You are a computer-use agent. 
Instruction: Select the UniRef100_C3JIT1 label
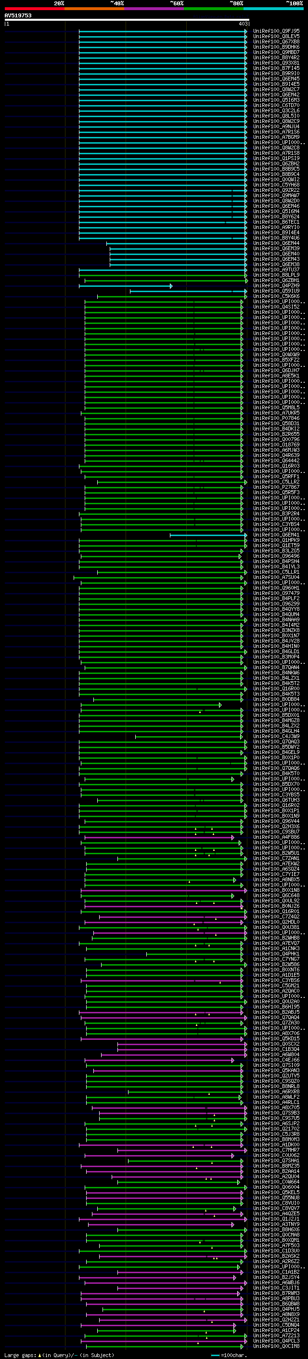click(276, 1288)
